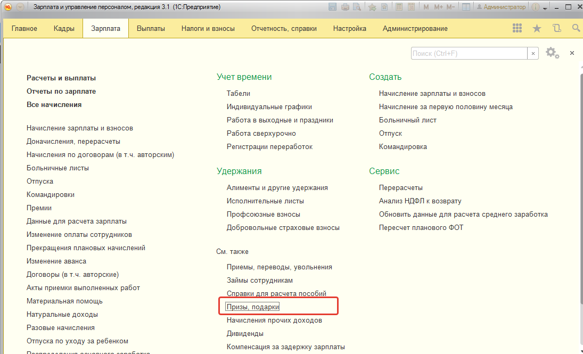Open the Print preview icon
583x354 pixels.
[x=357, y=7]
